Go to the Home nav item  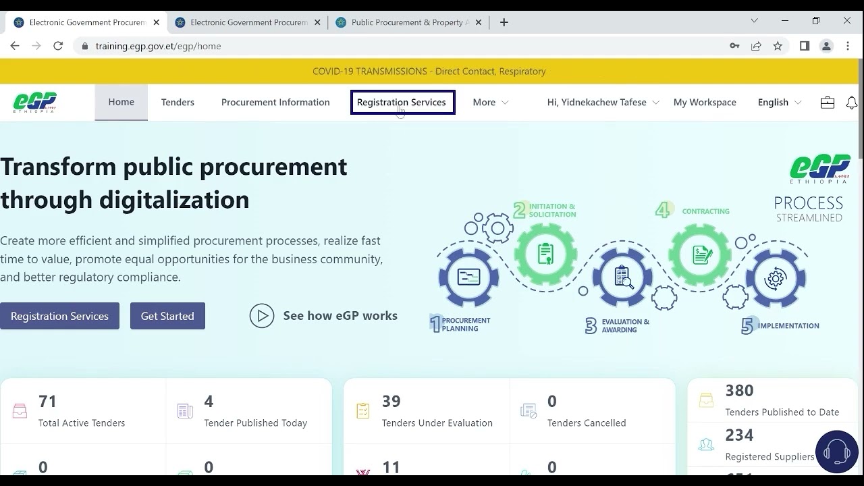pos(122,102)
